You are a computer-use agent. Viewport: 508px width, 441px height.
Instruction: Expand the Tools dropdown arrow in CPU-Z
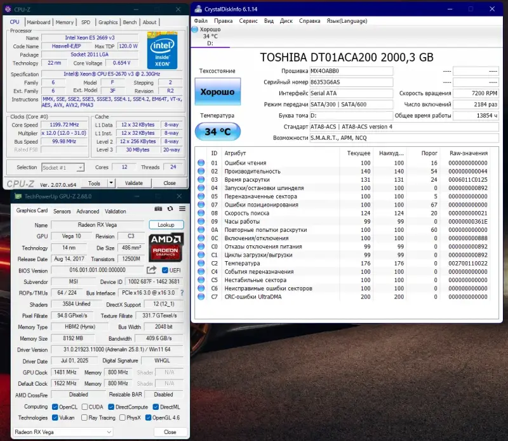[x=110, y=183]
